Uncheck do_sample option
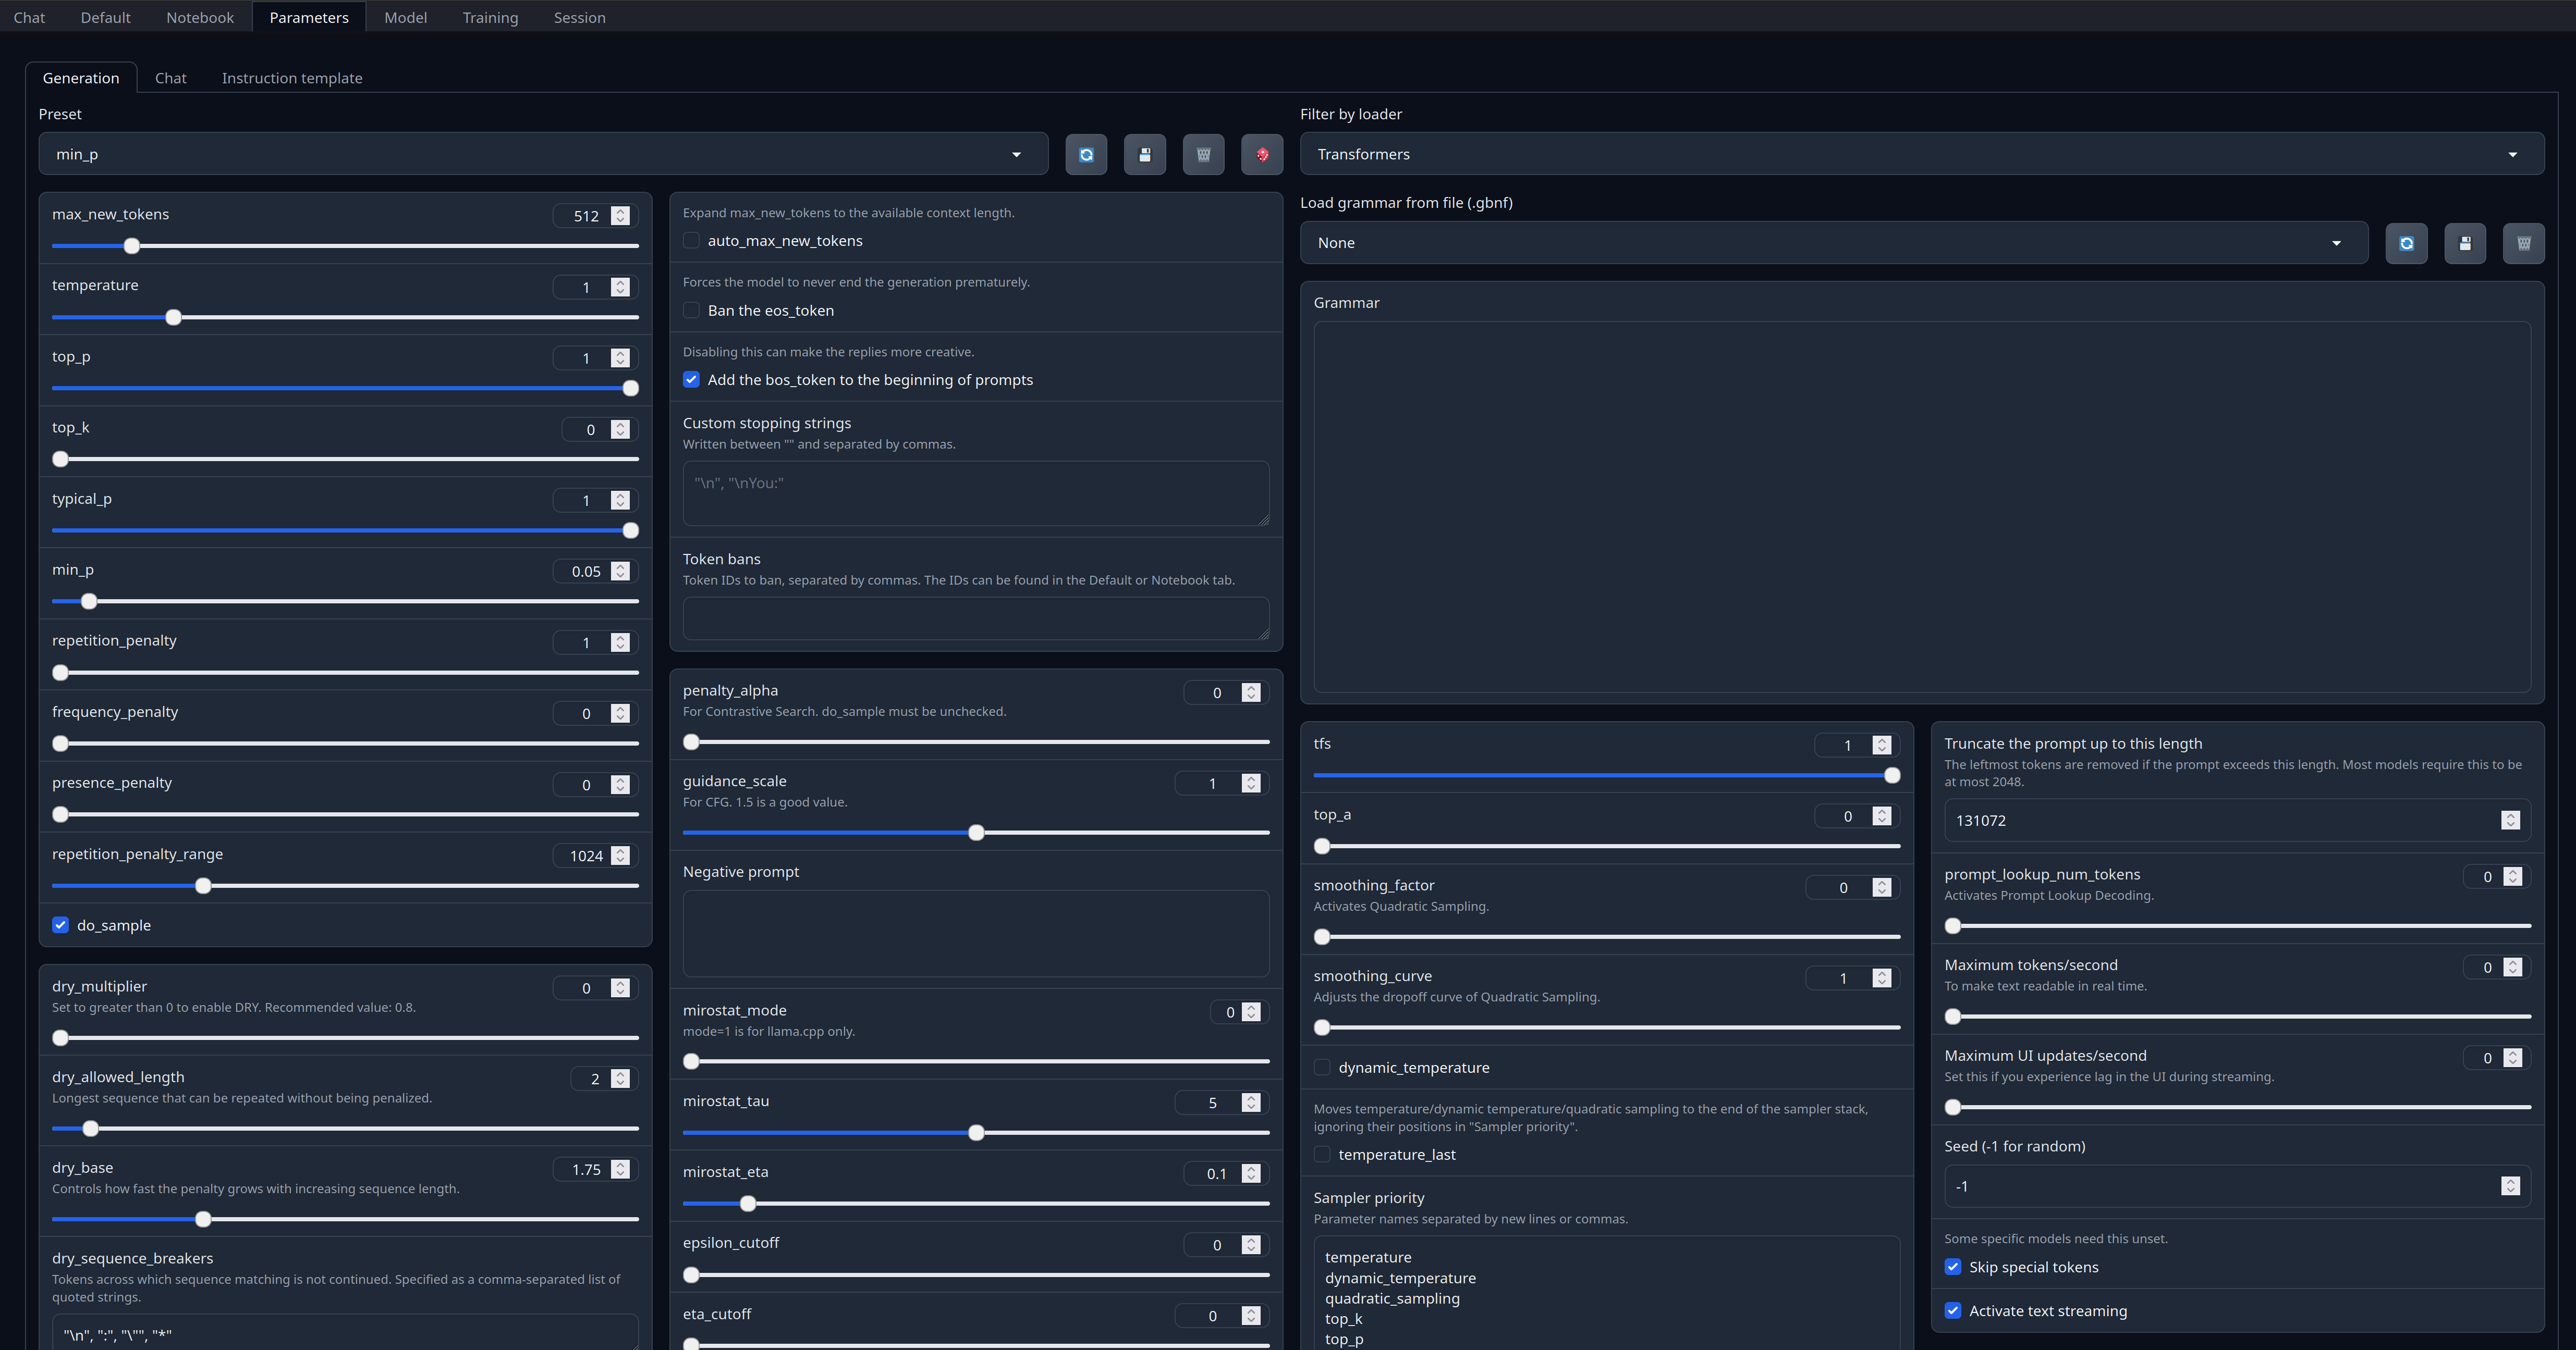Screen dimensions: 2576x1350 coord(61,925)
